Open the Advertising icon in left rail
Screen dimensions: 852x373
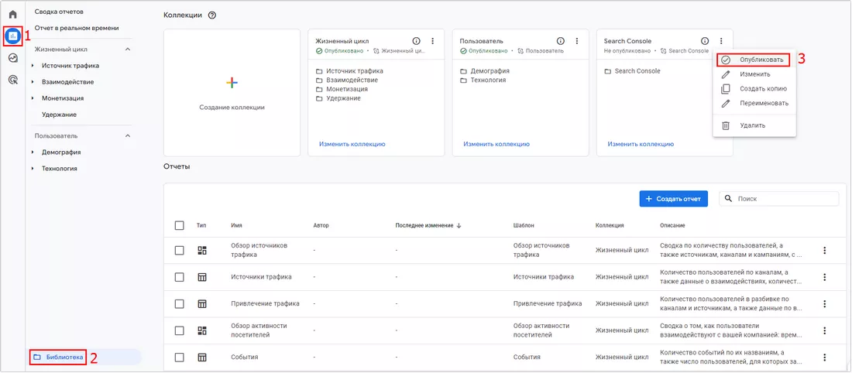[13, 80]
